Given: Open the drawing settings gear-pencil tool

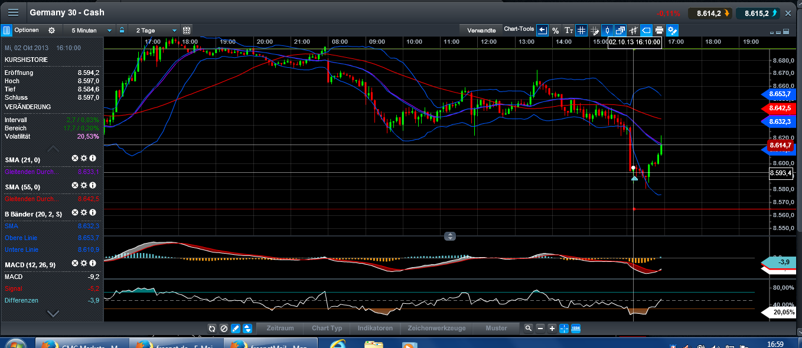Looking at the screenshot, I should (672, 30).
